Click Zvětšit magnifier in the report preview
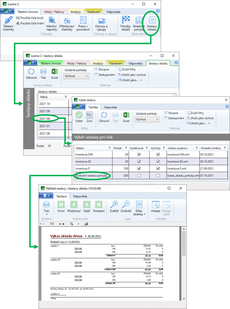Image resolution: width=230 pixels, height=309 pixels. tap(114, 207)
